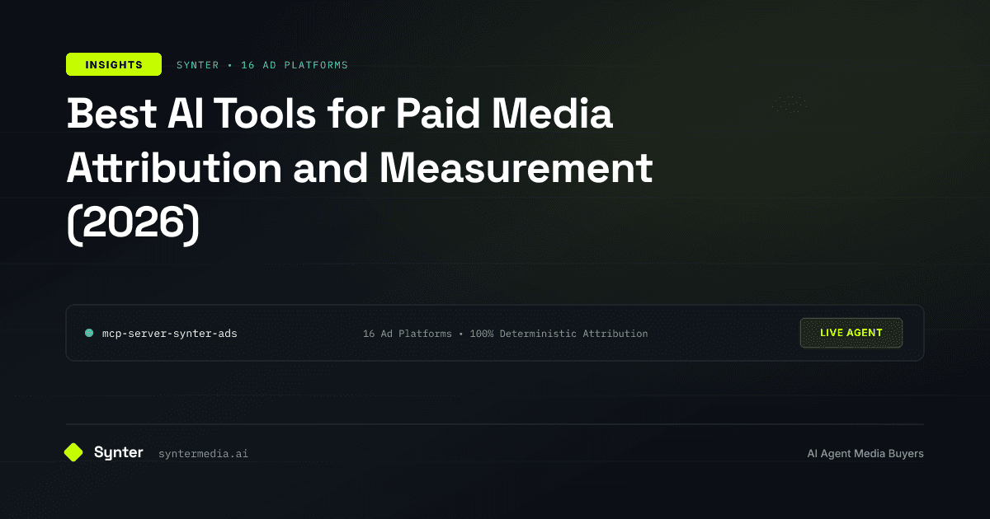Click the Synter diamond logo icon

73,452
